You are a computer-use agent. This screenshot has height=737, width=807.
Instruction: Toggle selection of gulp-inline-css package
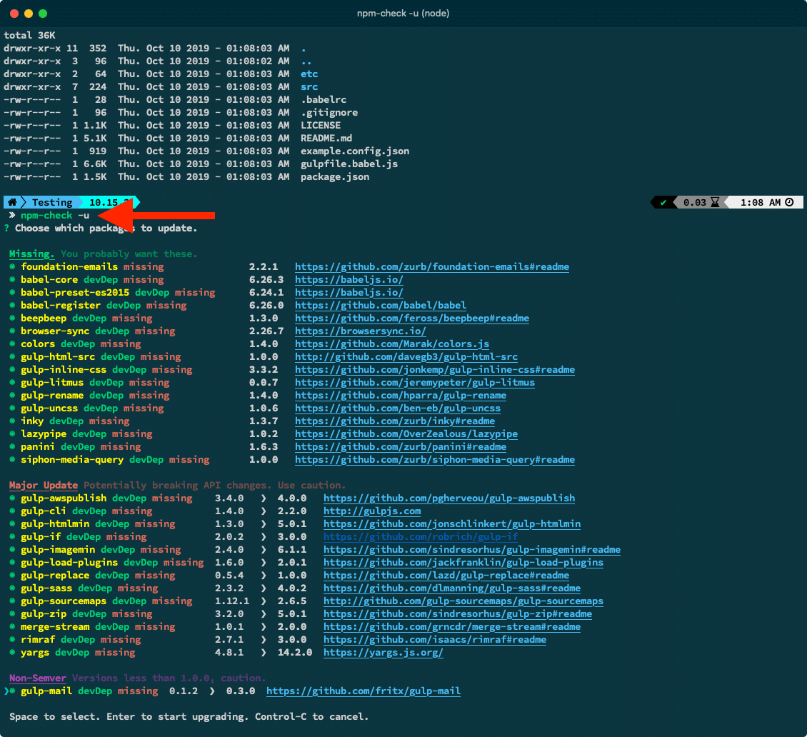coord(12,369)
